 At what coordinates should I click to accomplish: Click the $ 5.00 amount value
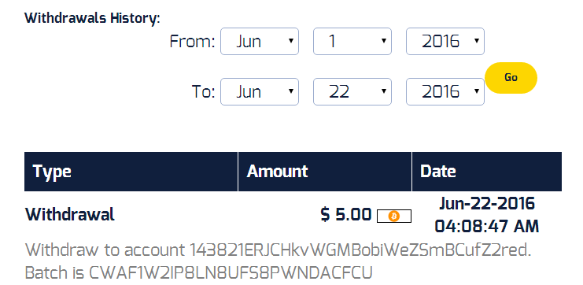[345, 215]
